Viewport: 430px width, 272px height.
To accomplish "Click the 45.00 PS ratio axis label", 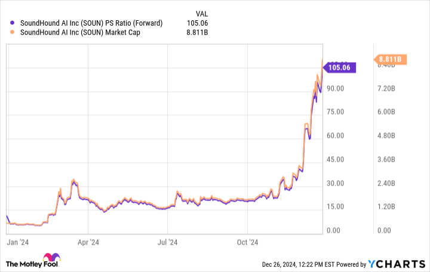I will (x=335, y=159).
